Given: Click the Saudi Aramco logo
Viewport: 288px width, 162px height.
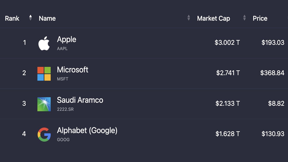Looking at the screenshot, I should pyautogui.click(x=44, y=104).
